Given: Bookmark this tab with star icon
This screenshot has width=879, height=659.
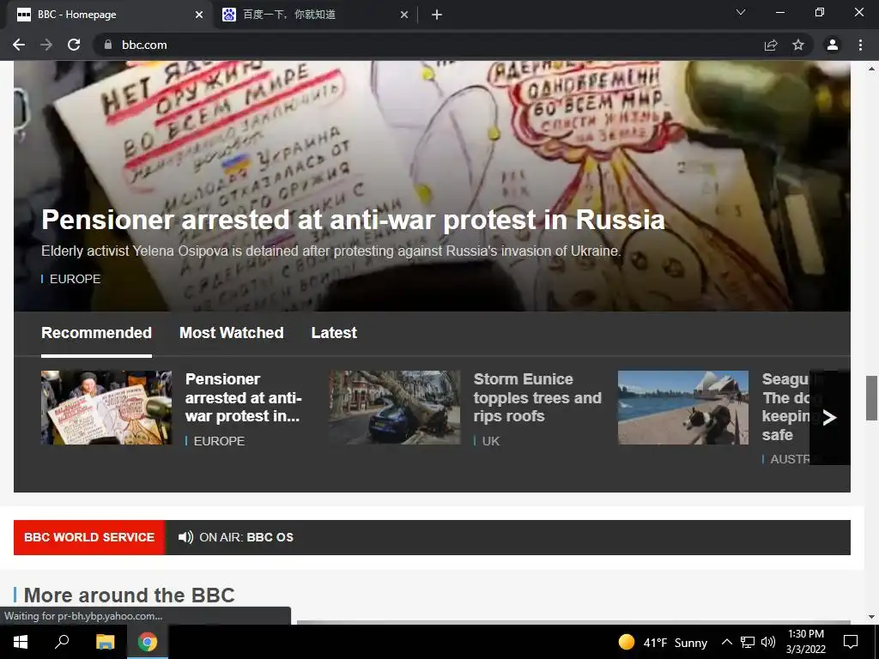Looking at the screenshot, I should click(798, 45).
